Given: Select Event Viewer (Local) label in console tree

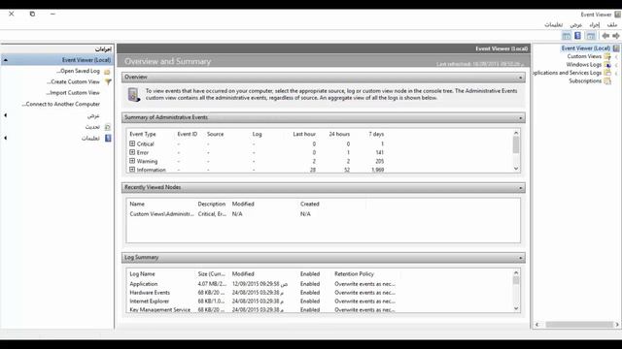Looking at the screenshot, I should 585,48.
